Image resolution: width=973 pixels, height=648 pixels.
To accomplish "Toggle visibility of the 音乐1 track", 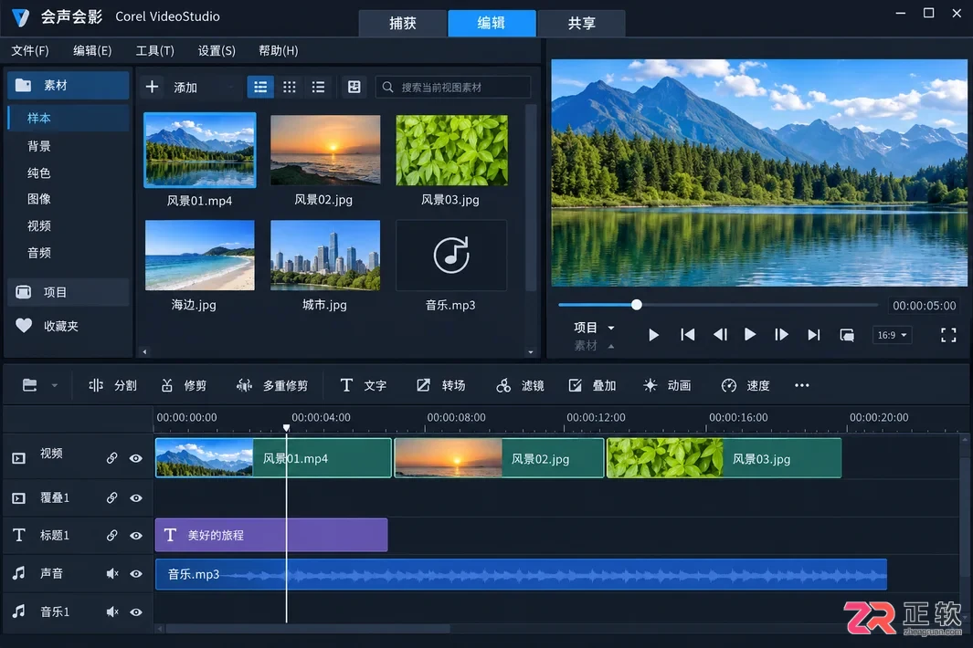I will click(x=136, y=612).
